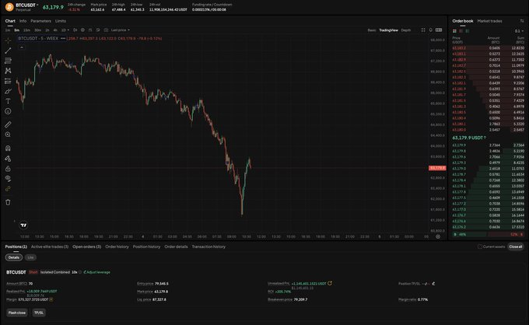This screenshot has width=529, height=325.
Task: Show asks-only order book view
Action: 461,31
